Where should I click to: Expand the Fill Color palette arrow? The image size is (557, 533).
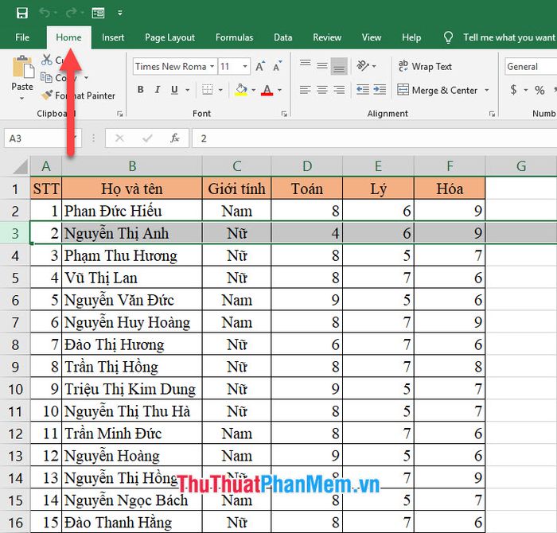[x=254, y=90]
